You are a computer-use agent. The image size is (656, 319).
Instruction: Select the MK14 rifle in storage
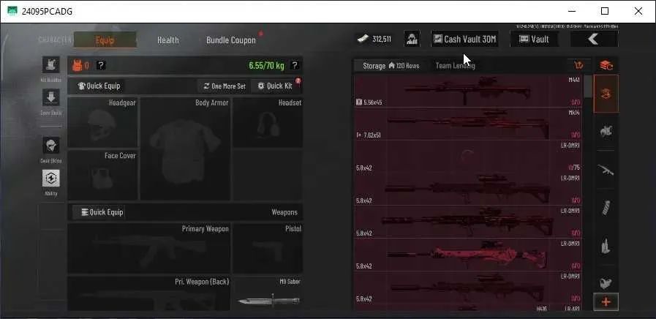click(x=468, y=124)
